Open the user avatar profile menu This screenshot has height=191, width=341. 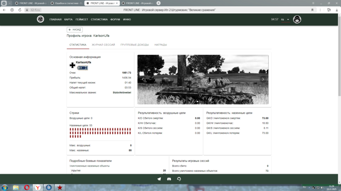pyautogui.click(x=297, y=19)
